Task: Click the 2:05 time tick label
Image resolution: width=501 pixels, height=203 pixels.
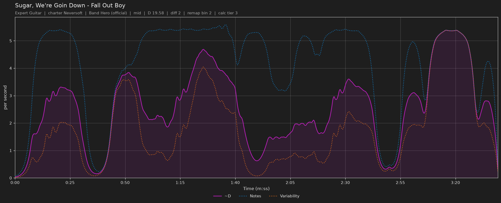Action: 290,183
